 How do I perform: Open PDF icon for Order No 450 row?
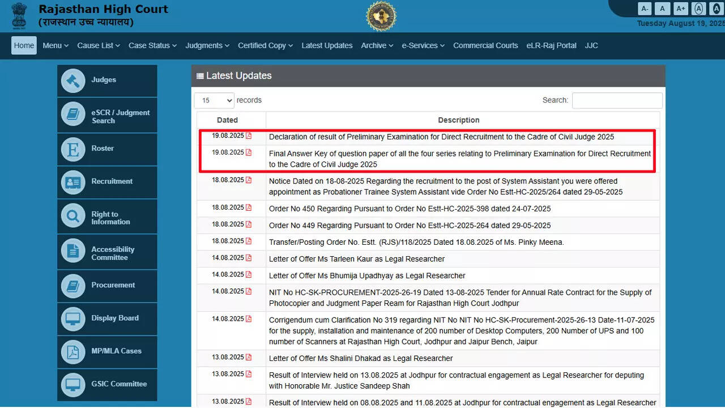249,208
